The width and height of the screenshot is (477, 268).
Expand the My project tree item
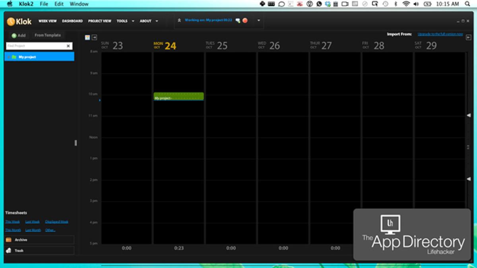click(x=8, y=57)
